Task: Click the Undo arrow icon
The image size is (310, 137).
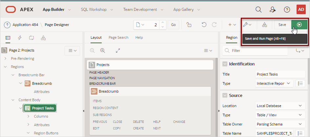Action: click(204, 25)
